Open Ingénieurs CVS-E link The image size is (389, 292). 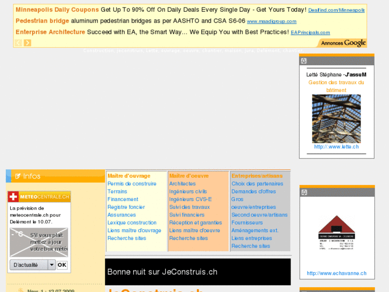tap(190, 199)
